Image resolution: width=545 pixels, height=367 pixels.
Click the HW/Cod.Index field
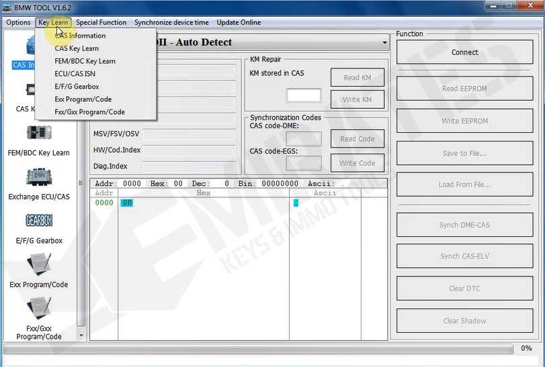tap(190, 150)
